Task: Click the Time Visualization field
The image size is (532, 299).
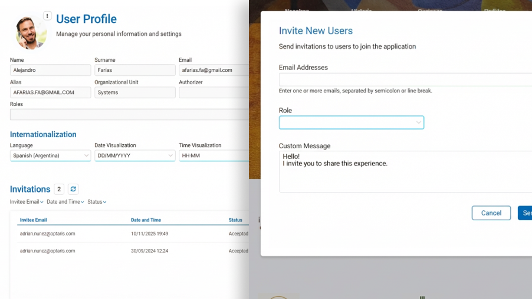Action: [213, 156]
